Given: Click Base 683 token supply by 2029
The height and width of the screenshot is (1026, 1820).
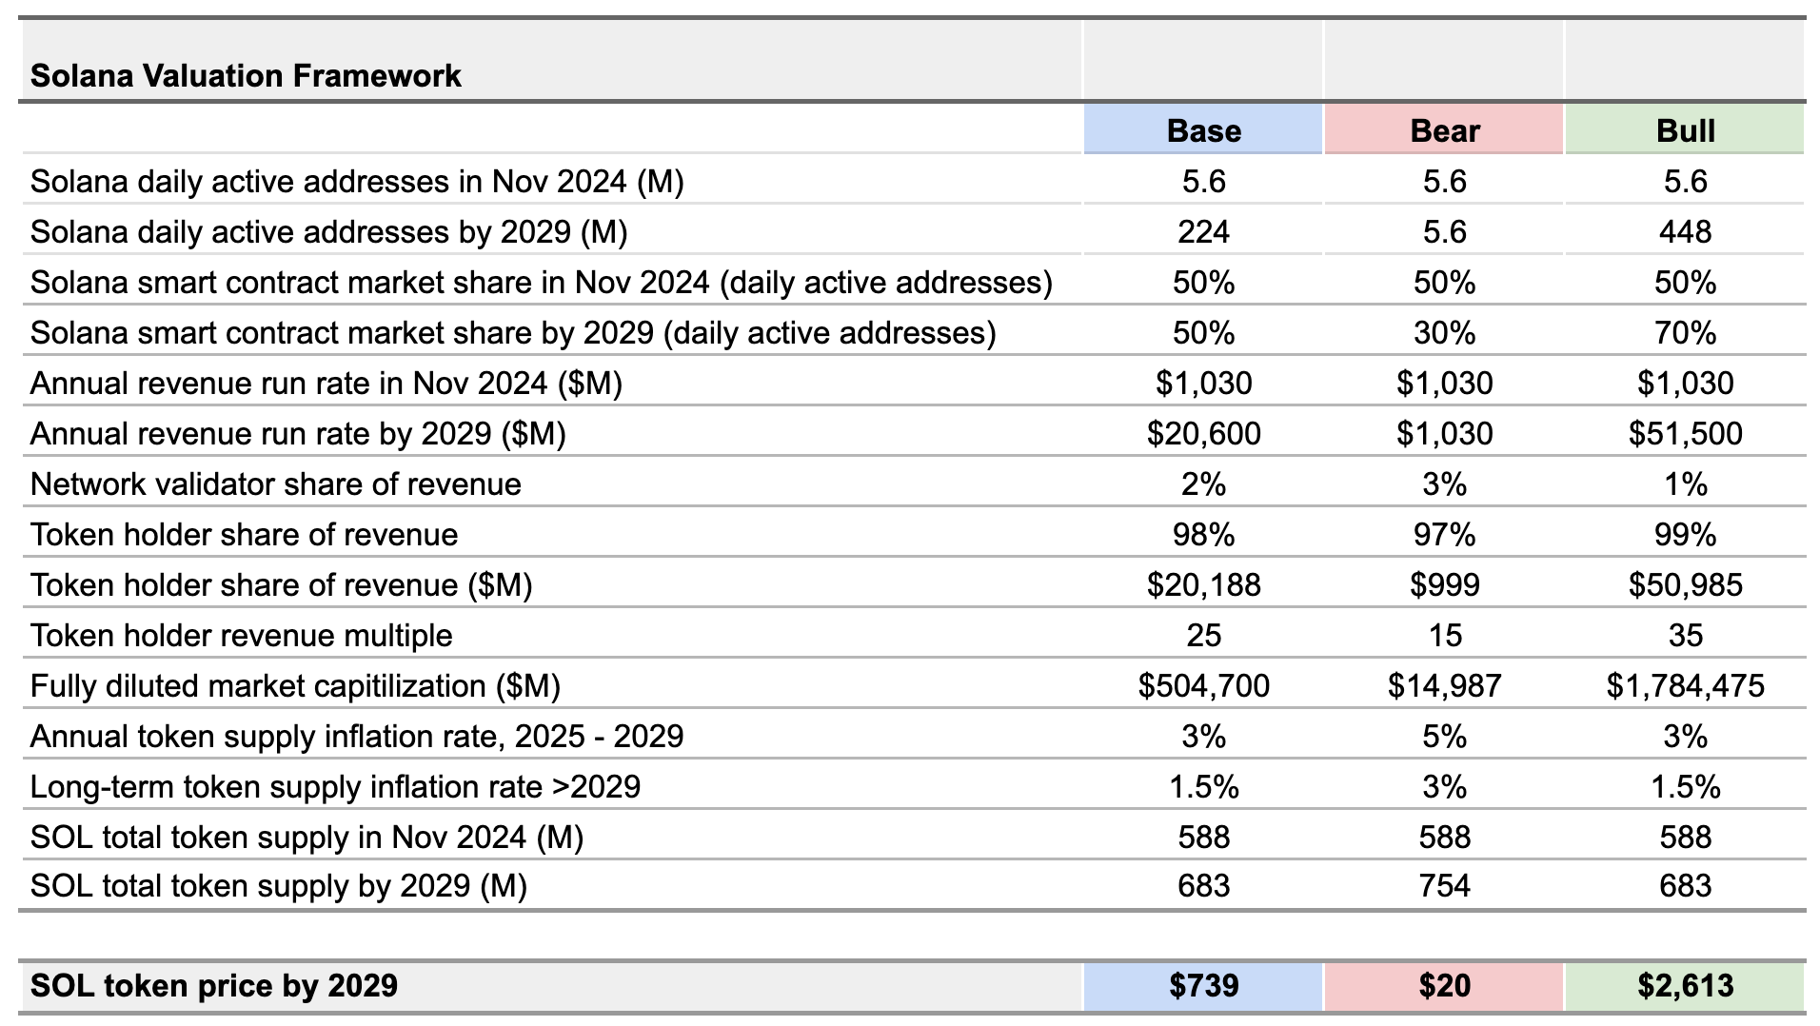Looking at the screenshot, I should 1203,886.
